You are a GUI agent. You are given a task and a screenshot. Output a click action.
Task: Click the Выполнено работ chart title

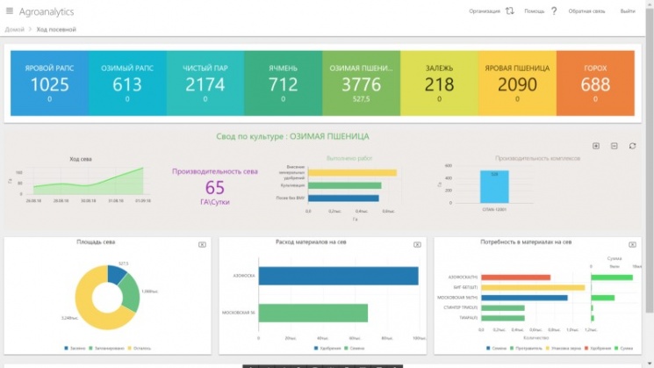coord(349,158)
